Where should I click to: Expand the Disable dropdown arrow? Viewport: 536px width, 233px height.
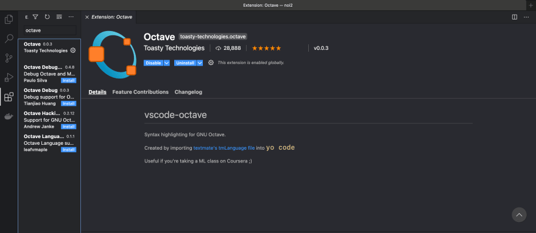166,63
